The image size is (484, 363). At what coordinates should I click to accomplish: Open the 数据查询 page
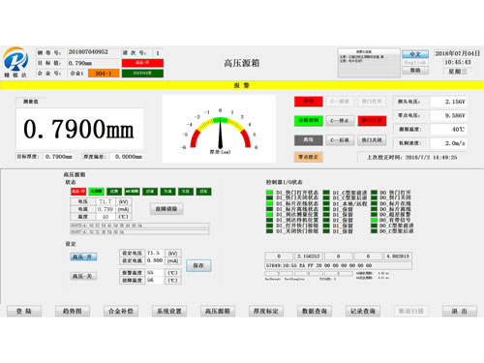tap(315, 311)
